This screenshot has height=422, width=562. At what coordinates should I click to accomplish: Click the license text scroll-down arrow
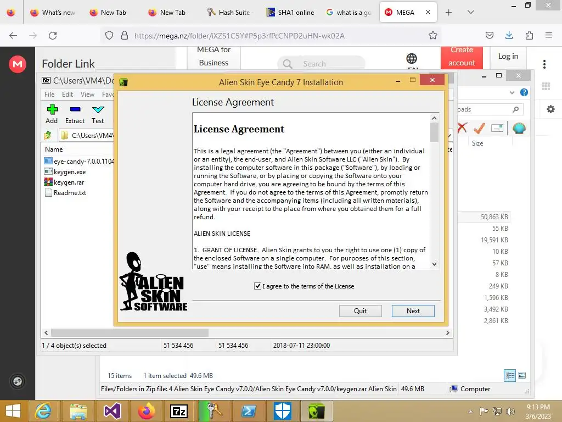(x=434, y=264)
